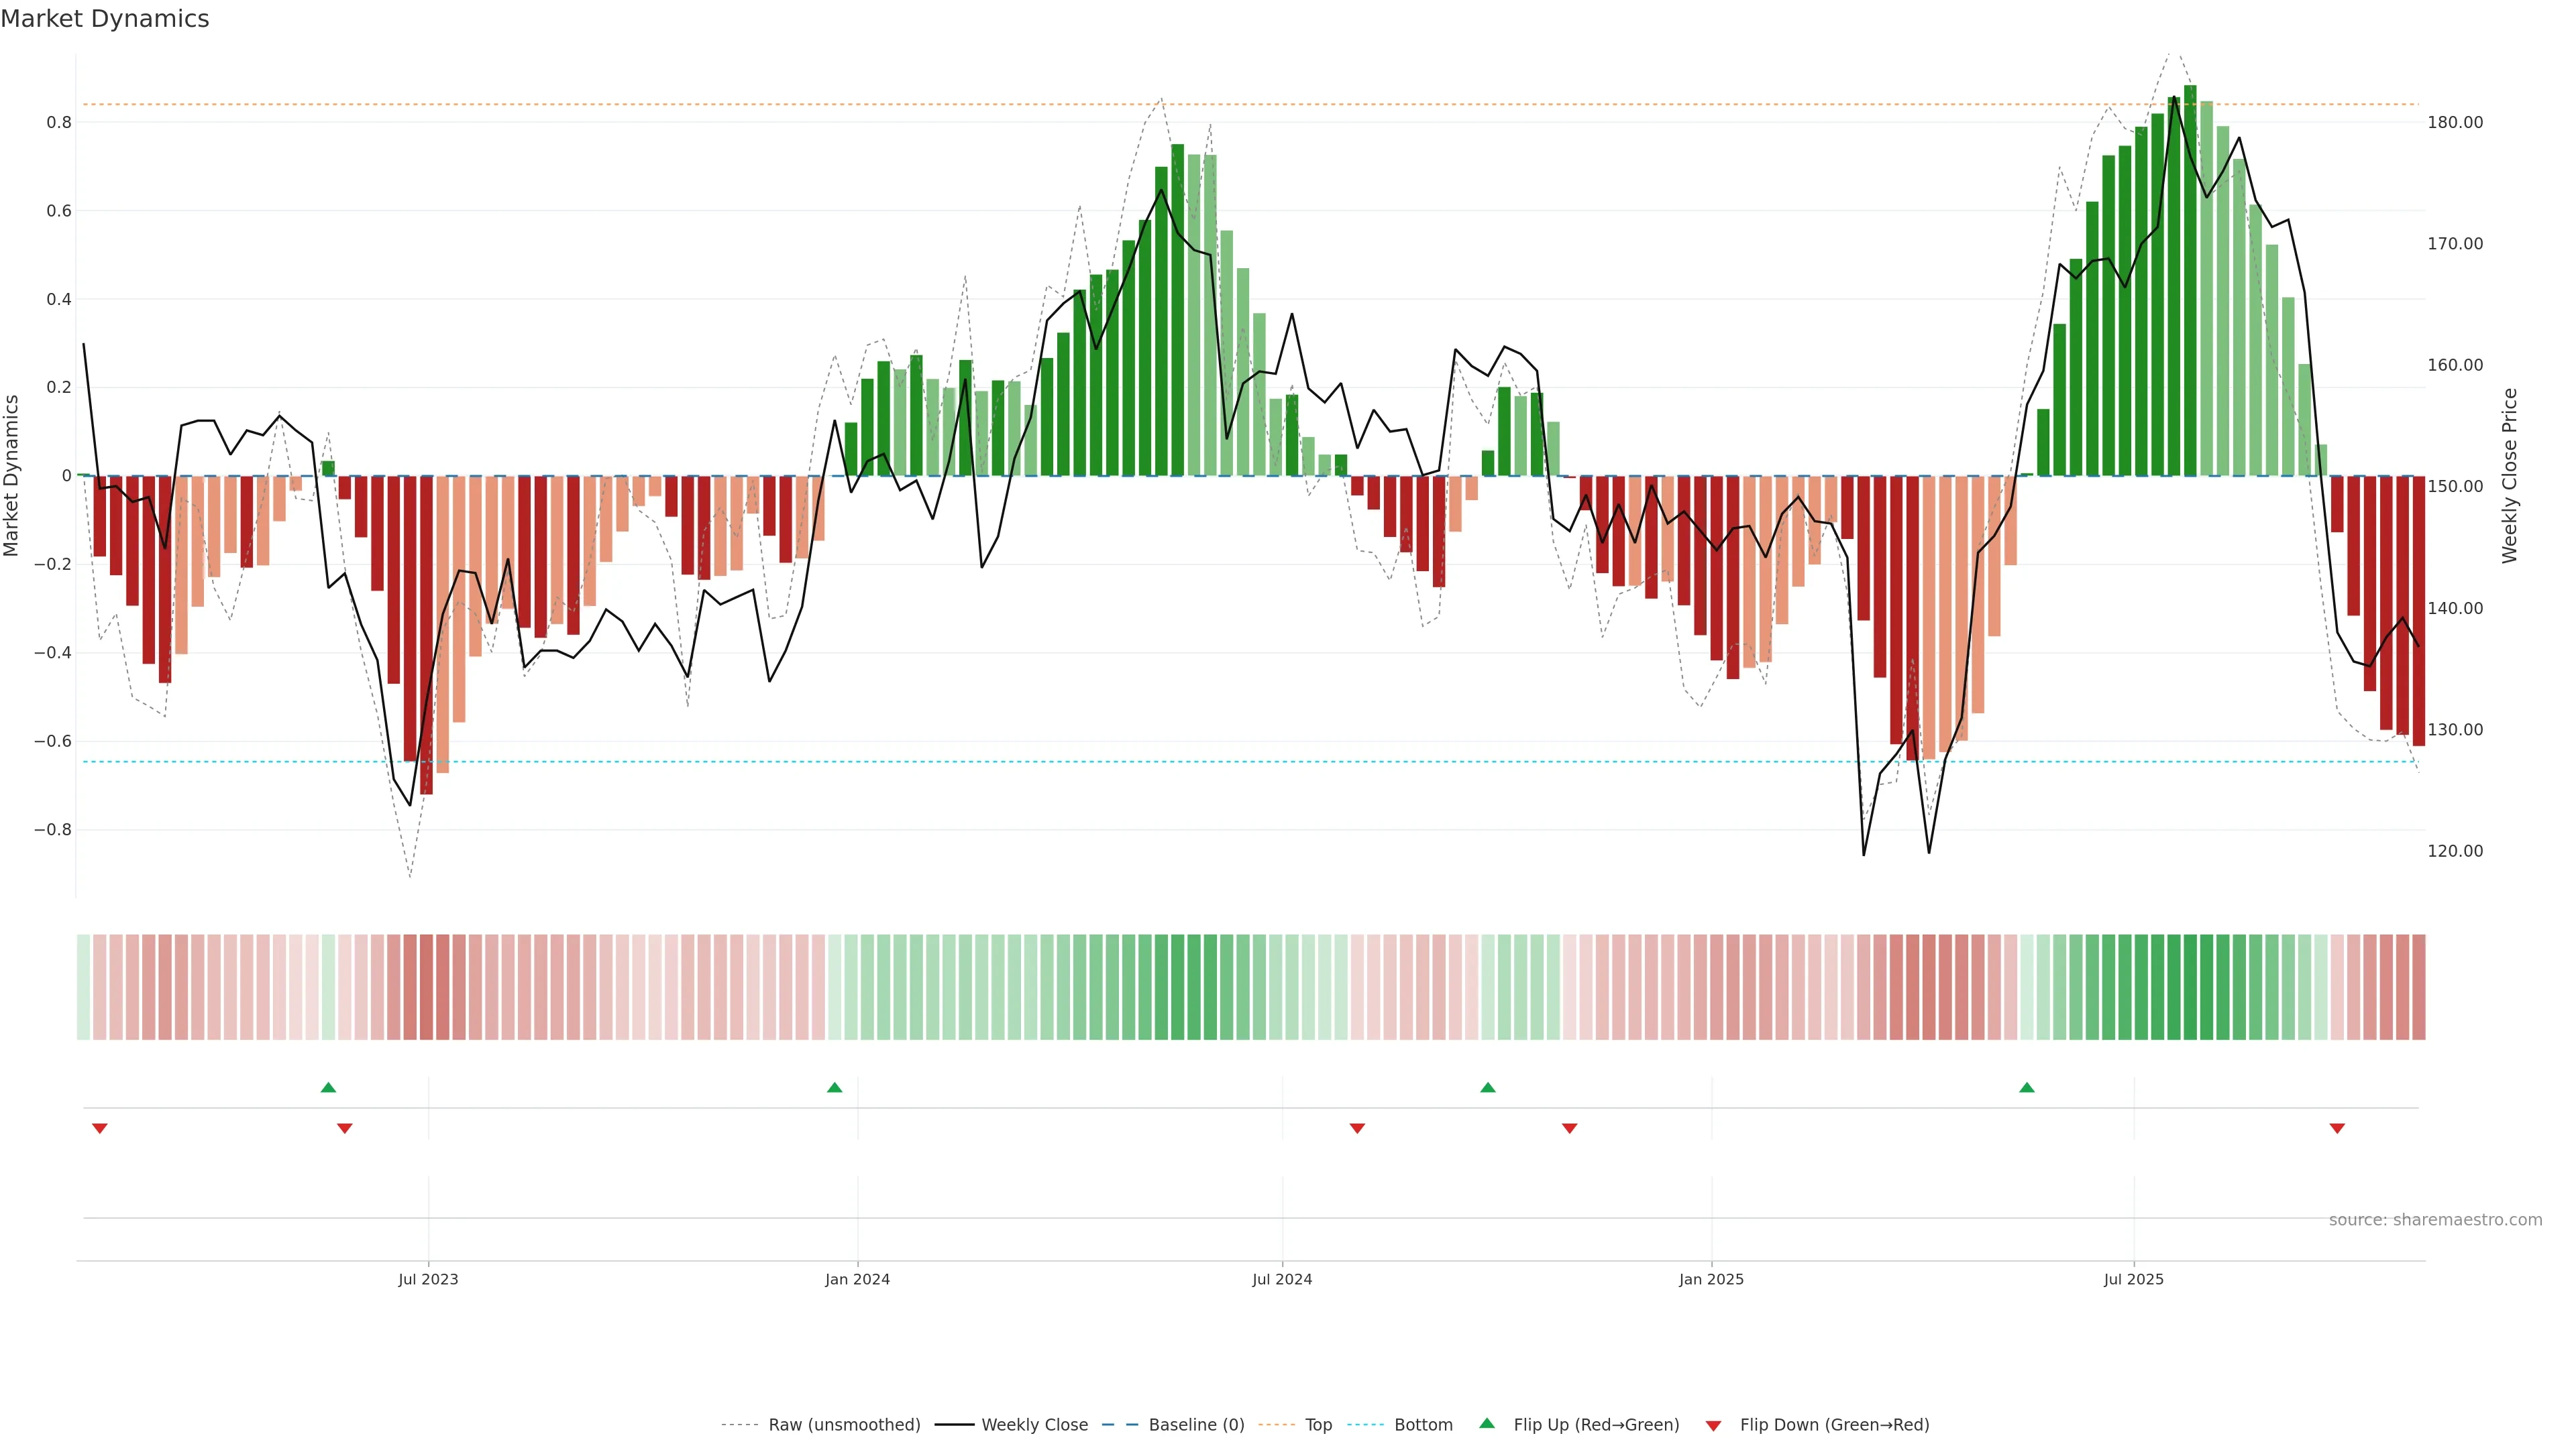Toggle the Weekly Close legend entry
The height and width of the screenshot is (1448, 2576).
(x=1034, y=1425)
